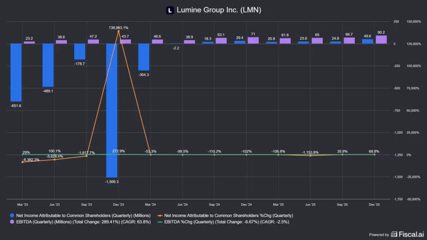Click the 138,983.1% peak data label

coord(118,27)
